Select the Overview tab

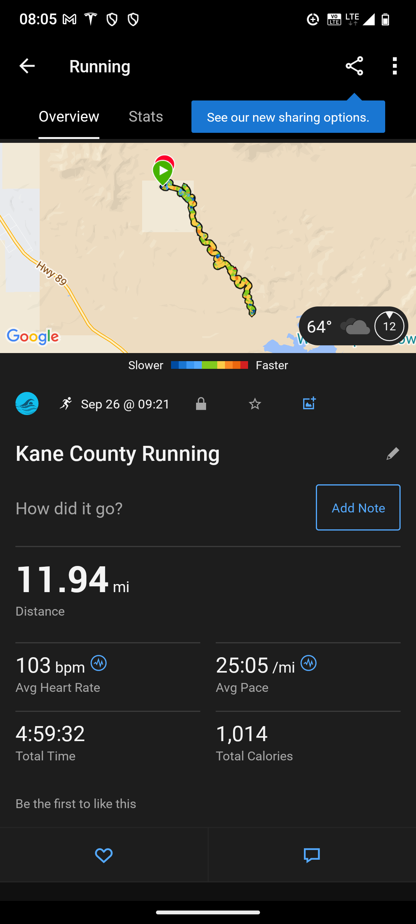[69, 117]
